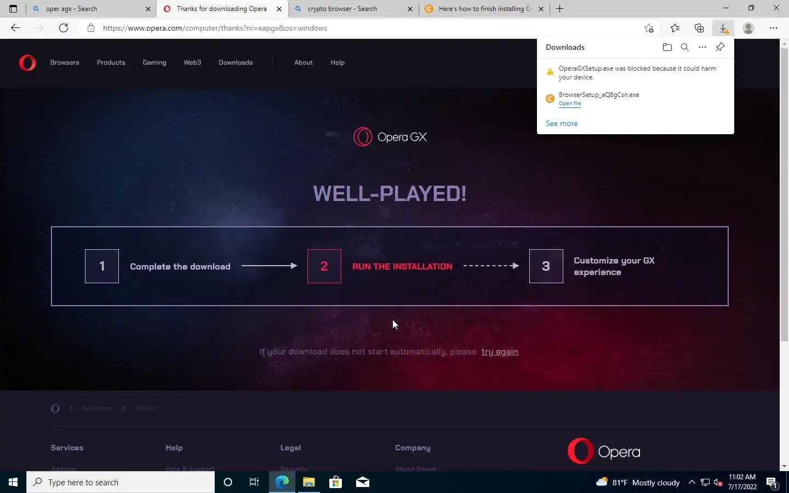View site information lock icon

pyautogui.click(x=91, y=28)
